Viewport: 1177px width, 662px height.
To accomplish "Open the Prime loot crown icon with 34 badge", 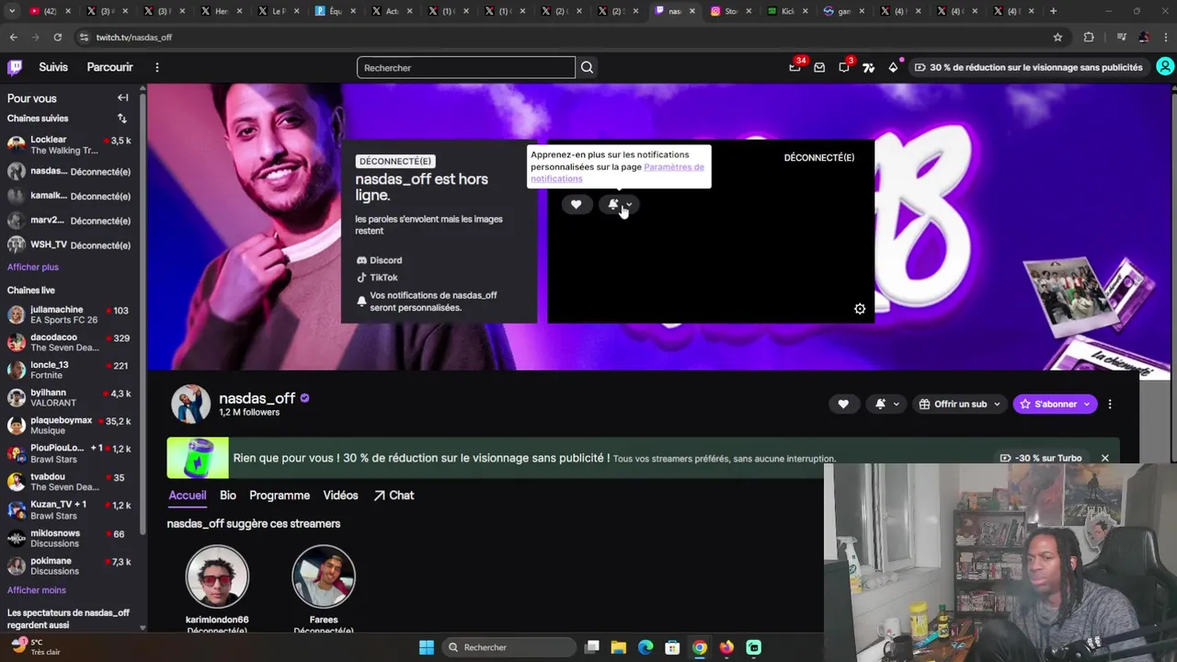I will [x=795, y=67].
